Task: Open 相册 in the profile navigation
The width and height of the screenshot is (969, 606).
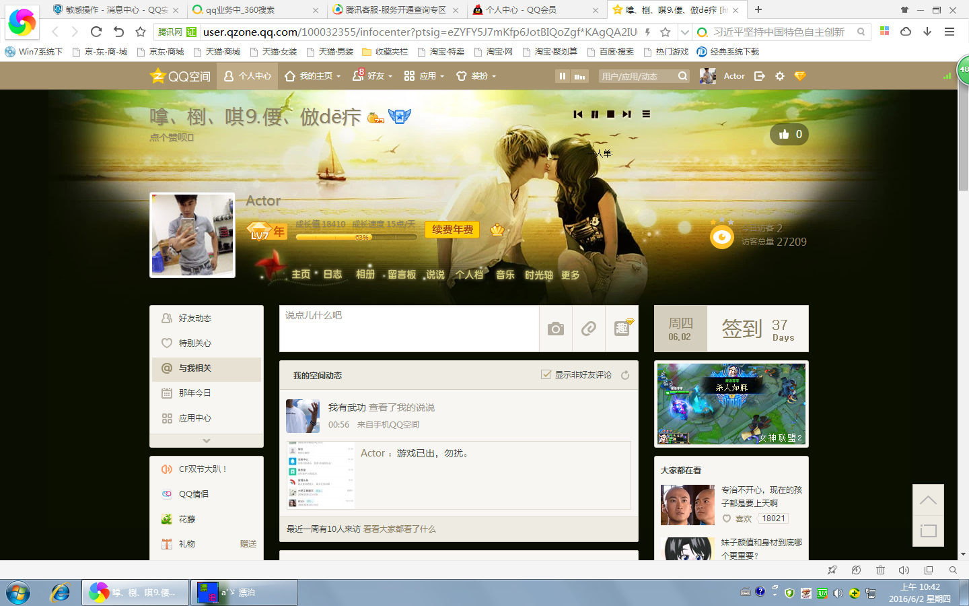Action: [x=365, y=275]
